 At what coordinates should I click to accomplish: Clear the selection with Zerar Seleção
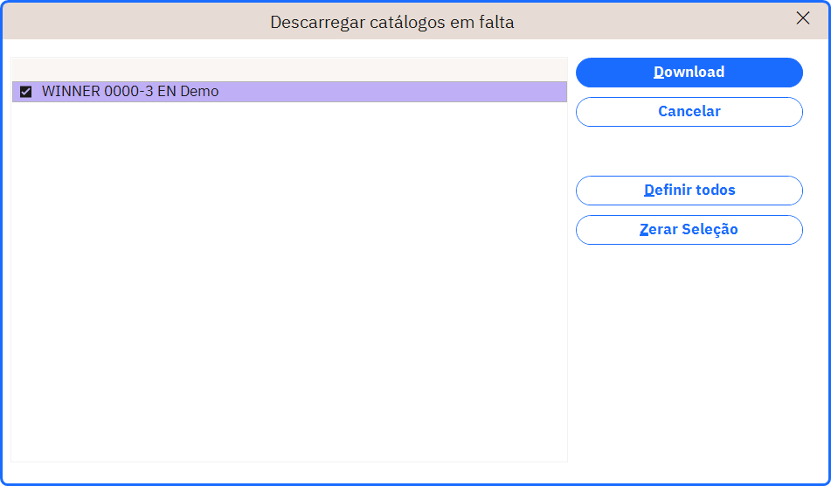(689, 230)
